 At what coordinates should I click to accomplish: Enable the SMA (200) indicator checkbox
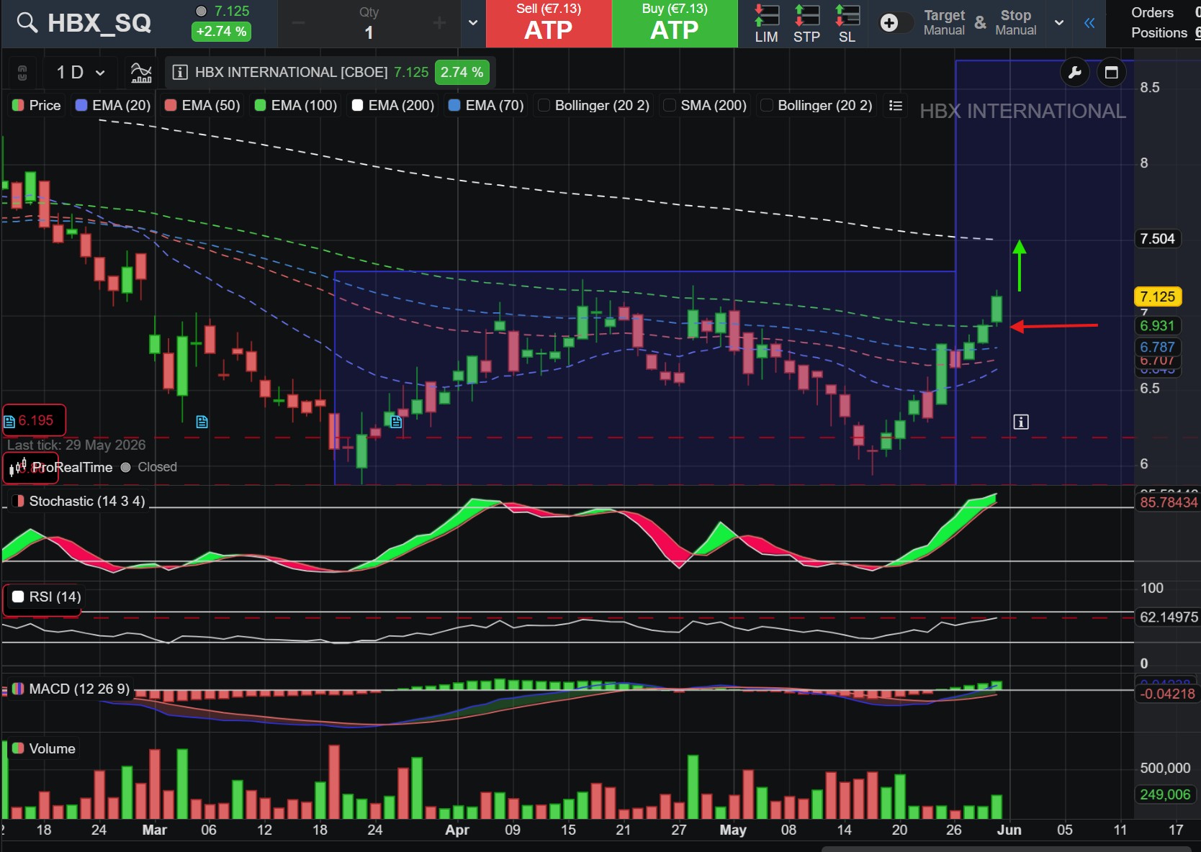pos(670,106)
